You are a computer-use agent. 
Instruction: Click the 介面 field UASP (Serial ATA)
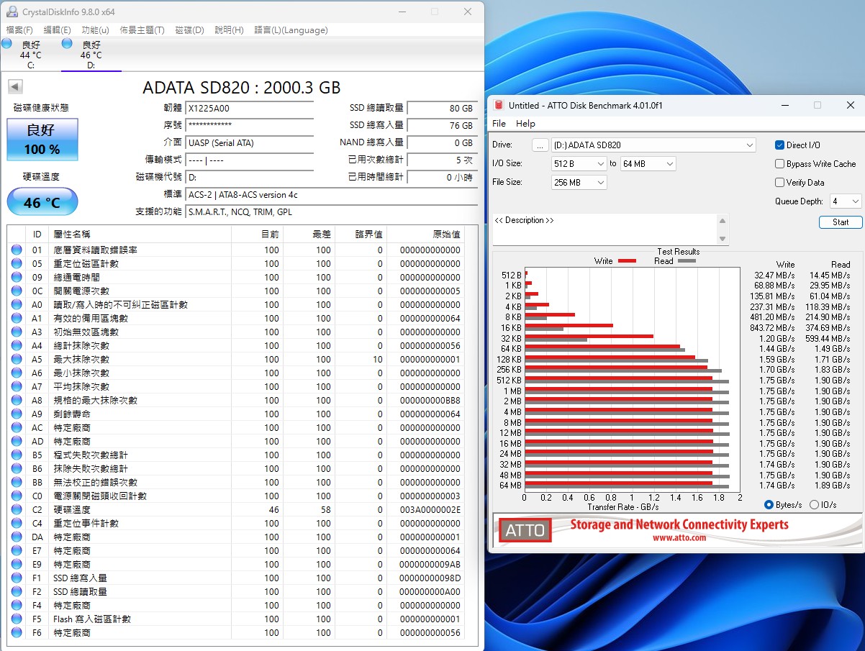[250, 142]
